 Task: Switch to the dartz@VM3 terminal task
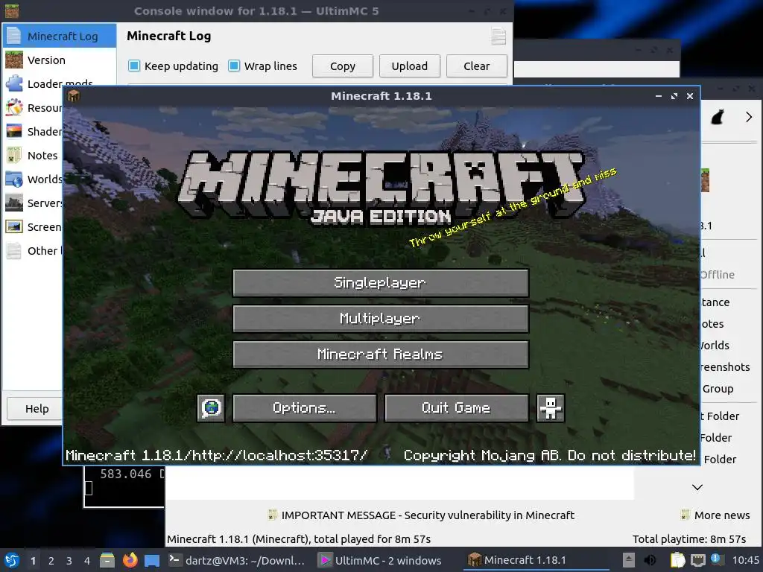tap(237, 560)
